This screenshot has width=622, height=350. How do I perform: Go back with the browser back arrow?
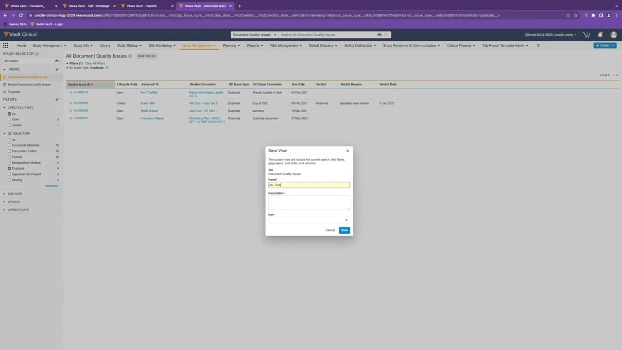pyautogui.click(x=5, y=15)
